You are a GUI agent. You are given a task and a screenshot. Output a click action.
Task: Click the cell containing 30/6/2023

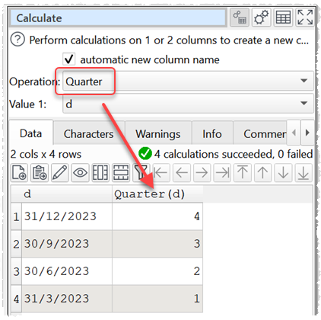67,271
